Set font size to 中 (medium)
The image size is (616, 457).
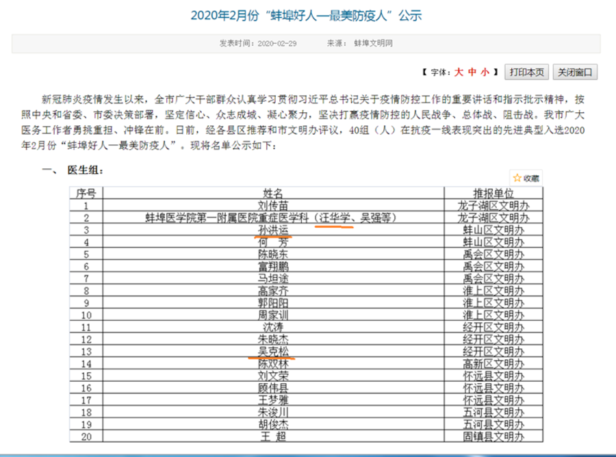(472, 72)
